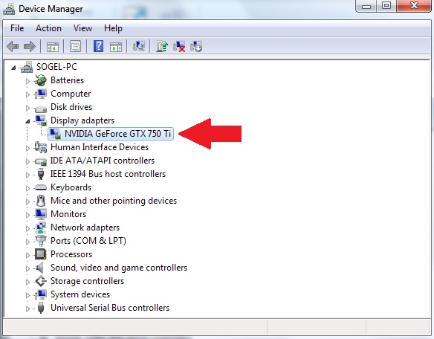
Task: Click the Display adapters category icon
Action: tap(41, 120)
